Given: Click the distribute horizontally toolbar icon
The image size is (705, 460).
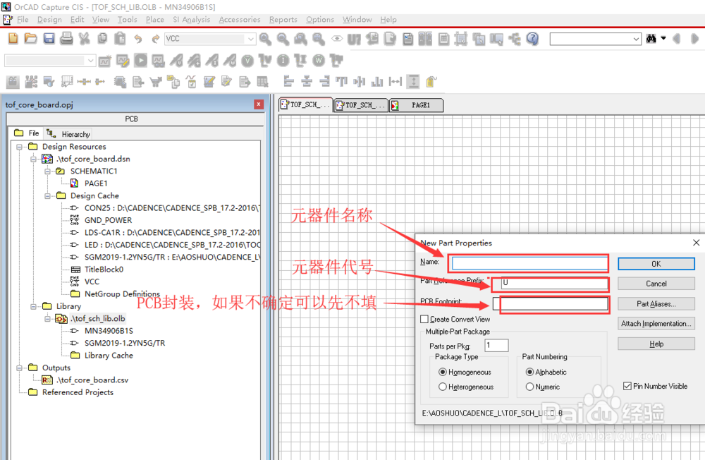Looking at the screenshot, I should (396, 81).
